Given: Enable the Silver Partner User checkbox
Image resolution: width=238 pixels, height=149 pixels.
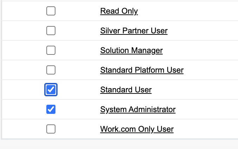Looking at the screenshot, I should [51, 31].
